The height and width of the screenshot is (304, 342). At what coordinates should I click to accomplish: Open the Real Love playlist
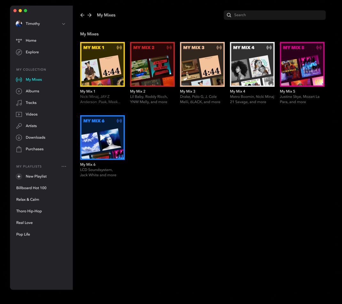pyautogui.click(x=24, y=222)
